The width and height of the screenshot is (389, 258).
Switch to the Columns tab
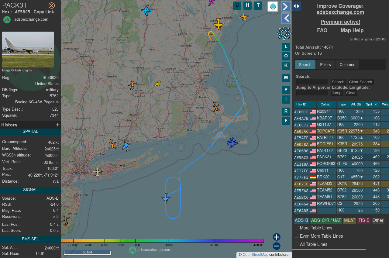[x=347, y=65]
